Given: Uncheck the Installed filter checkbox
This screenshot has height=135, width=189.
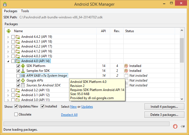Looking at the screenshot, I should click(x=43, y=106).
